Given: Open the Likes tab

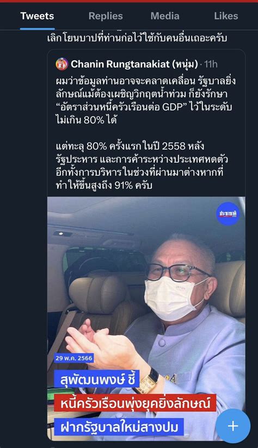Looking at the screenshot, I should point(226,16).
